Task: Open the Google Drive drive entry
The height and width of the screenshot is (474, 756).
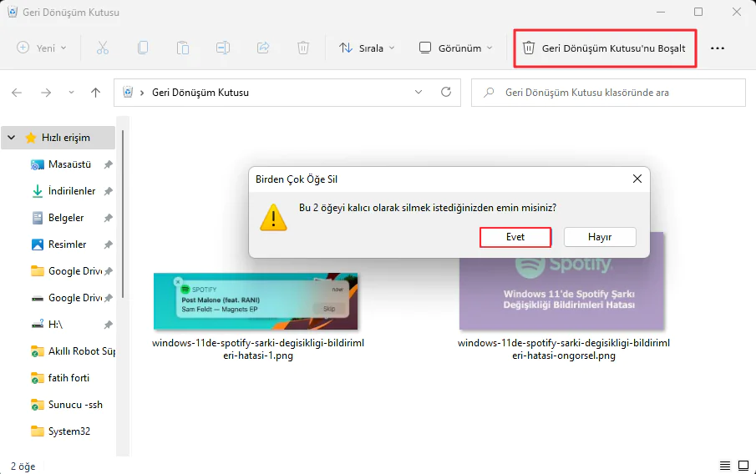Action: point(68,298)
